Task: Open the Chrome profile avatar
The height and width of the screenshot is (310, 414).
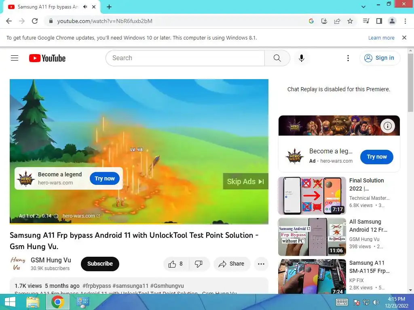Action: pyautogui.click(x=392, y=21)
